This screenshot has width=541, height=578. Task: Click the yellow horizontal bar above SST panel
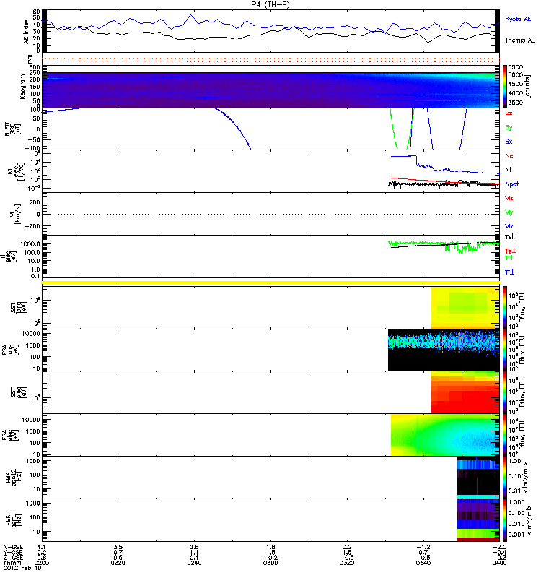tap(270, 282)
